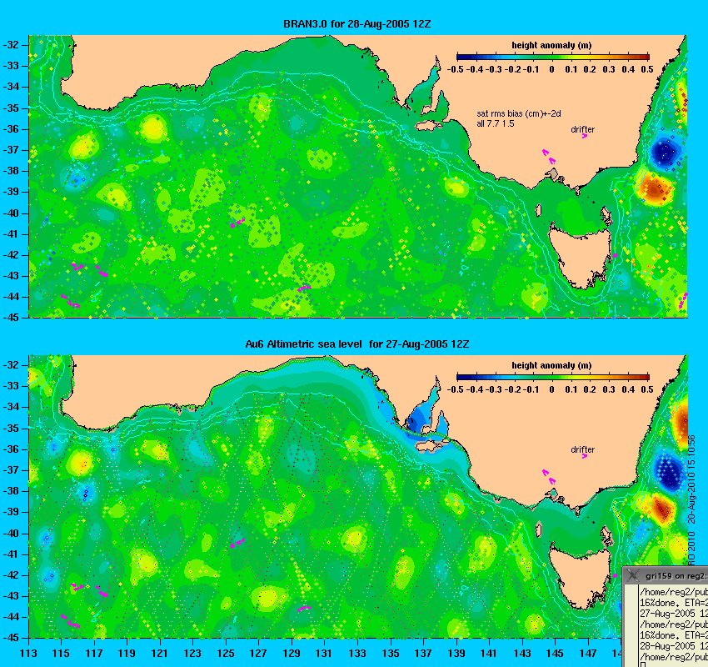Viewport: 708px width, 667px height.
Task: Click the orange-red eddy in the BRAN3.0 map
Action: point(653,189)
